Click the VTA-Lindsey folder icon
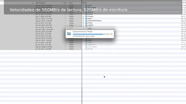 tap(86, 47)
